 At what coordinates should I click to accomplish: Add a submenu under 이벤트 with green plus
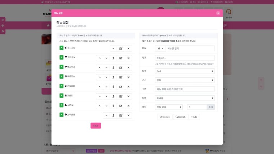pos(61,96)
